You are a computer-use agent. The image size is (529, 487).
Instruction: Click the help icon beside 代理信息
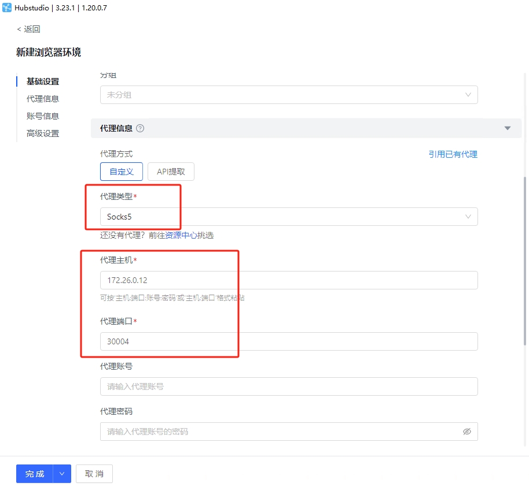(x=140, y=128)
